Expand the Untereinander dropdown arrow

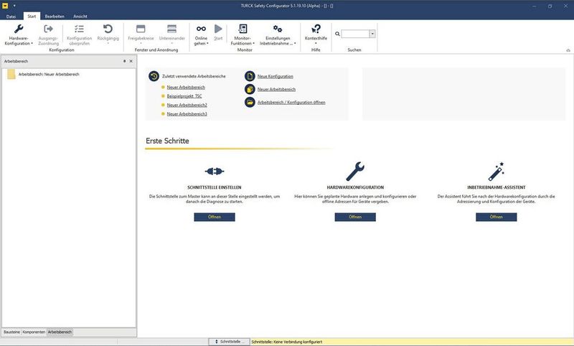(171, 43)
